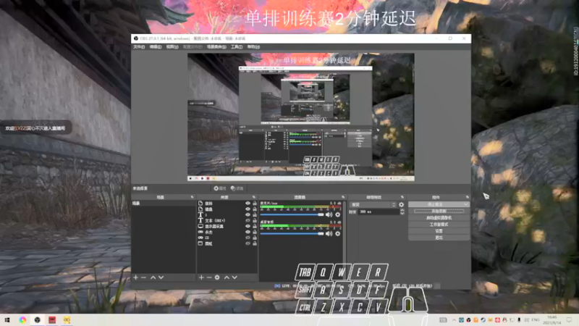Viewport: 579px width, 326px height.
Task: Open the taskbar clock and date
Action: coord(552,319)
